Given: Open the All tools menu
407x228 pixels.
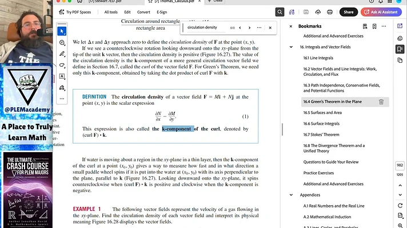Looking at the screenshot, I should [111, 12].
